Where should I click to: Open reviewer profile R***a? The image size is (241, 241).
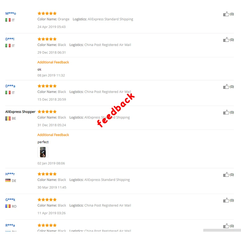(x=10, y=225)
